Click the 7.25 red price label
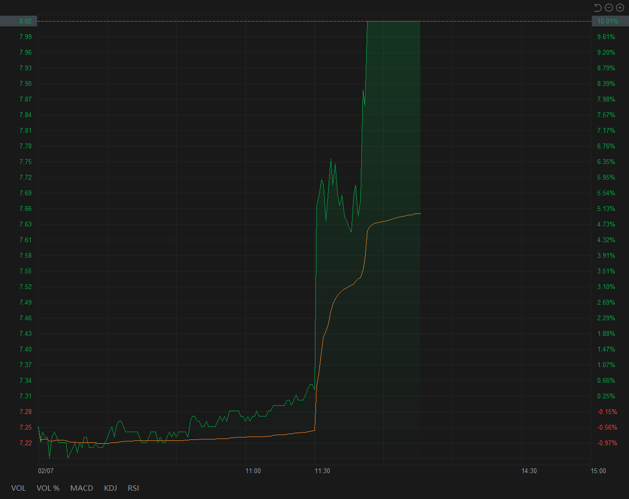 tap(25, 427)
